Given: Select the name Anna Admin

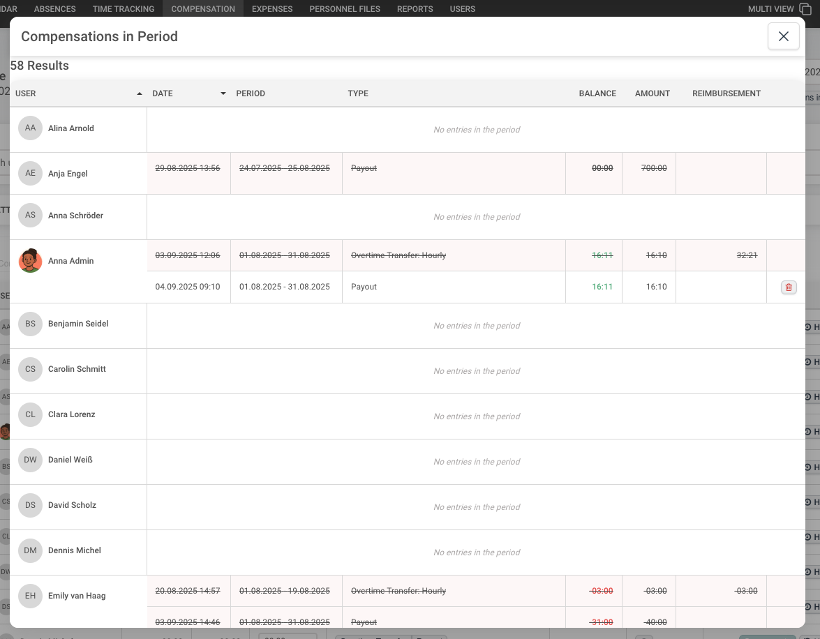Looking at the screenshot, I should [x=71, y=261].
